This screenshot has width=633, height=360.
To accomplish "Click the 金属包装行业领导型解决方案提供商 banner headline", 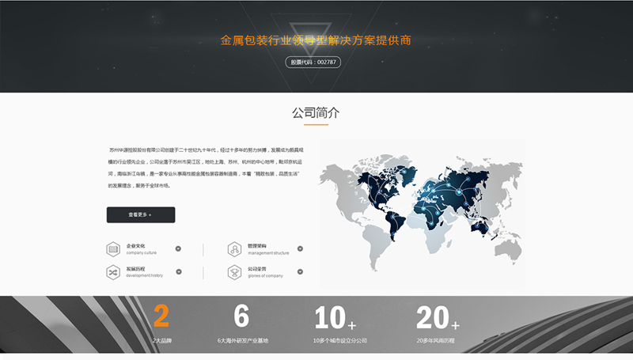I will pyautogui.click(x=316, y=40).
